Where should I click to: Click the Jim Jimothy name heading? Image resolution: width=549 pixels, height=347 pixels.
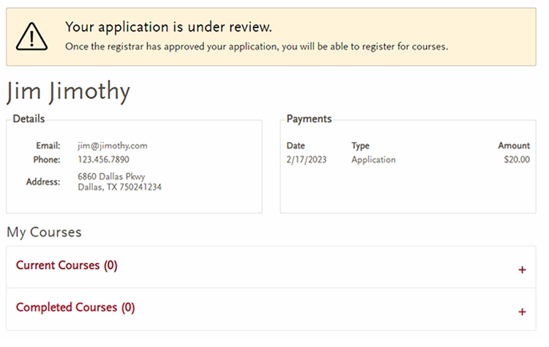pyautogui.click(x=68, y=92)
